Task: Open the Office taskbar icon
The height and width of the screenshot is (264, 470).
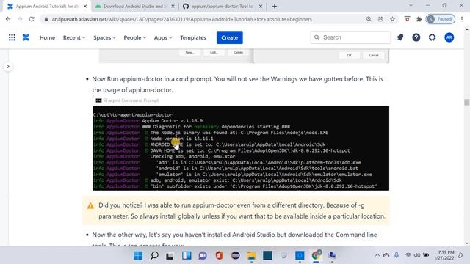Action: pos(219,256)
